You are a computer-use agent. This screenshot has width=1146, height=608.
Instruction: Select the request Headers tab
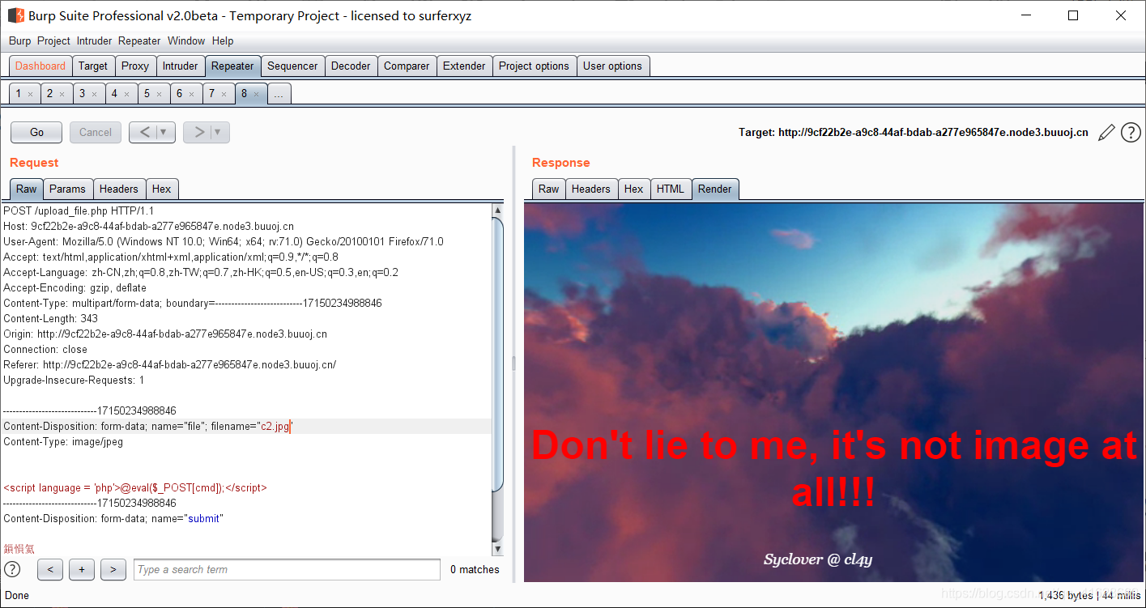point(119,189)
